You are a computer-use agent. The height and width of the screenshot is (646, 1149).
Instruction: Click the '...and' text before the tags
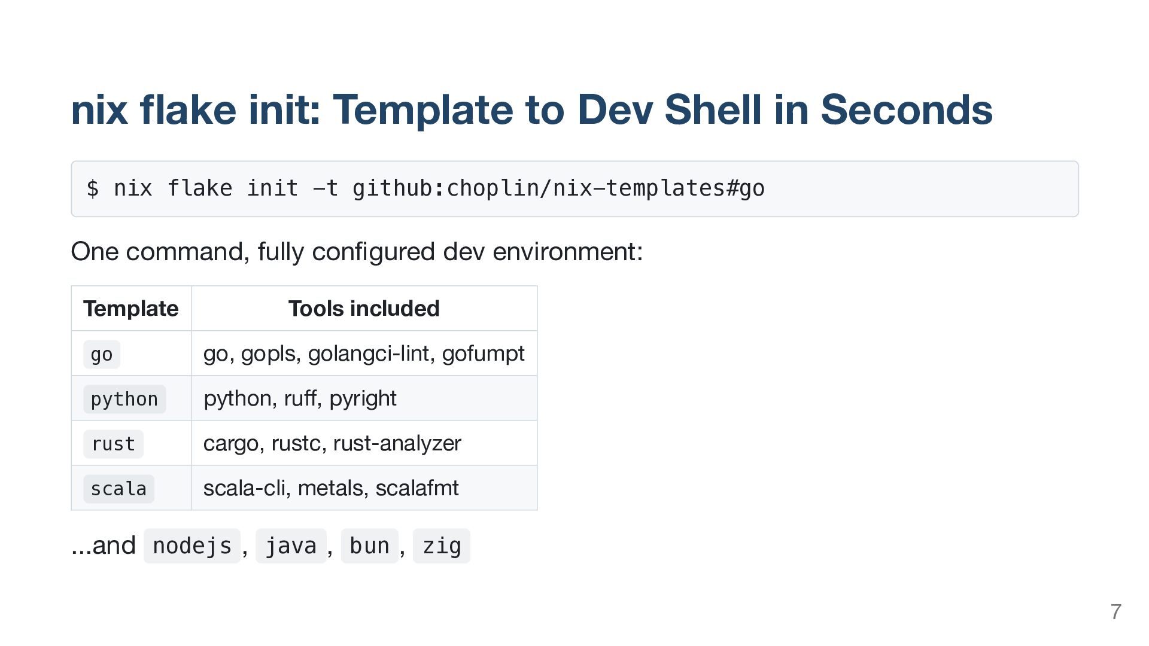(x=104, y=546)
